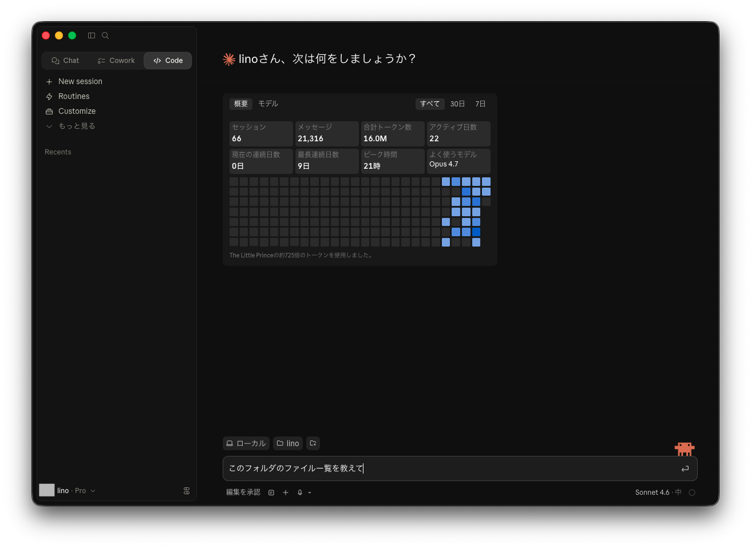The image size is (751, 548).
Task: Click the circle indicator beside Sonnet 4.6
Action: click(692, 493)
